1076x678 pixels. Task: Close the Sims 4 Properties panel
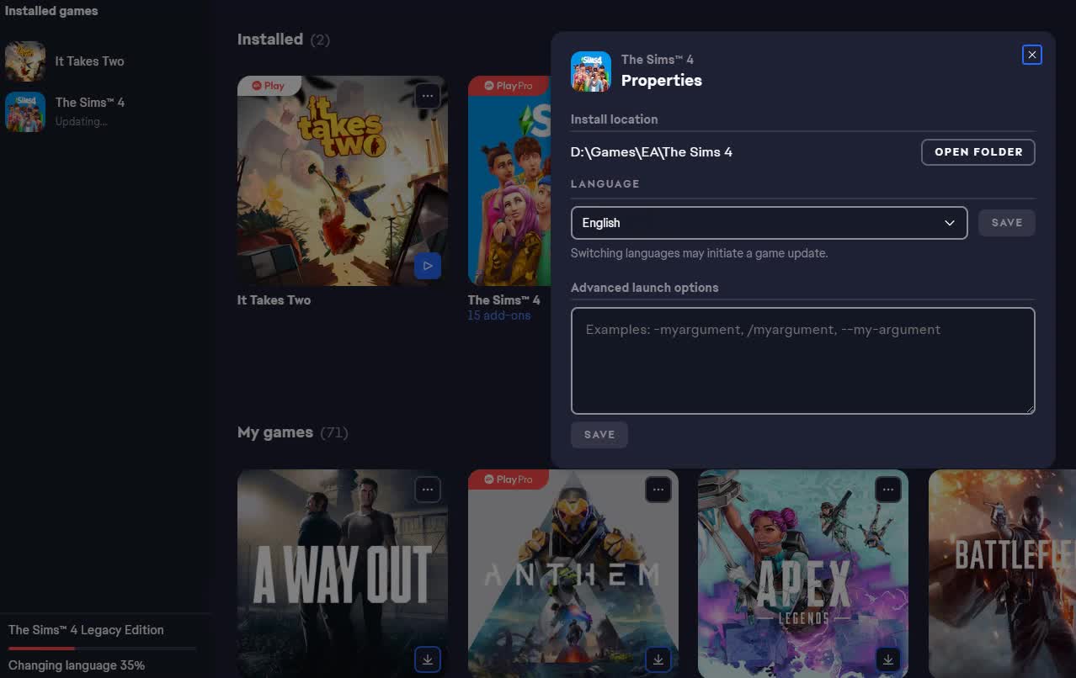(x=1031, y=55)
